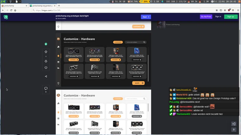The height and width of the screenshot is (135, 241).
Task: Open the comments speech bubble
Action: [46, 89]
